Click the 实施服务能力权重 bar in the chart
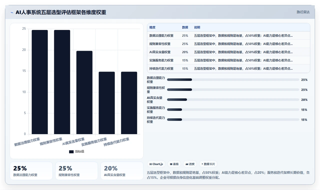This screenshot has width=320, height=190. pos(107,103)
